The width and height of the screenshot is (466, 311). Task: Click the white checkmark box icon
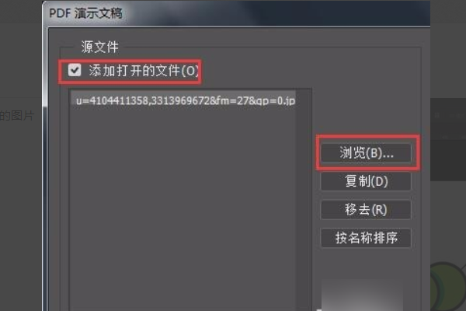(75, 71)
